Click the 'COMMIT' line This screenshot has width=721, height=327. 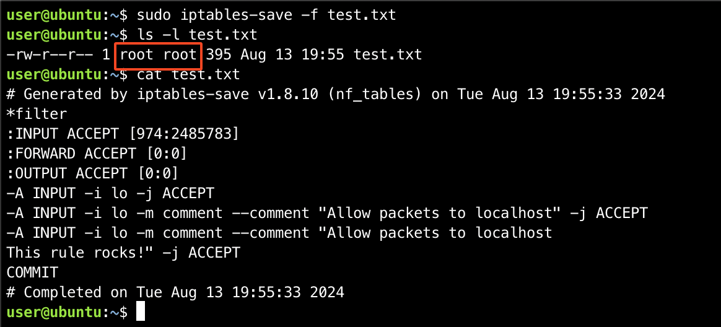pos(32,272)
